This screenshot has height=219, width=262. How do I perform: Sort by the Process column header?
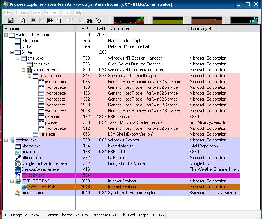39,29
